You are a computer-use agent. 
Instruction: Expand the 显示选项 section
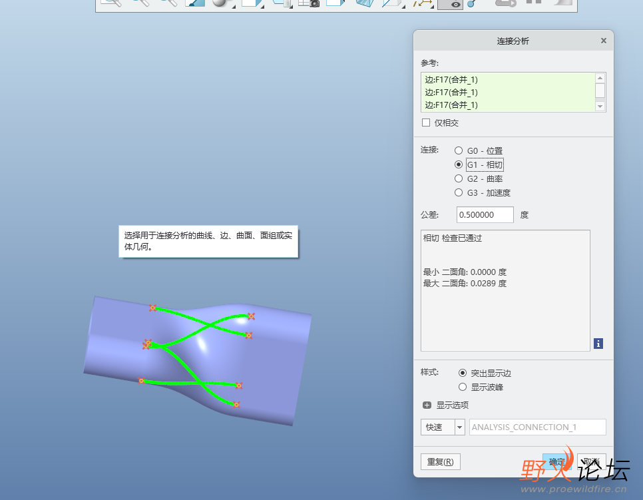point(427,405)
